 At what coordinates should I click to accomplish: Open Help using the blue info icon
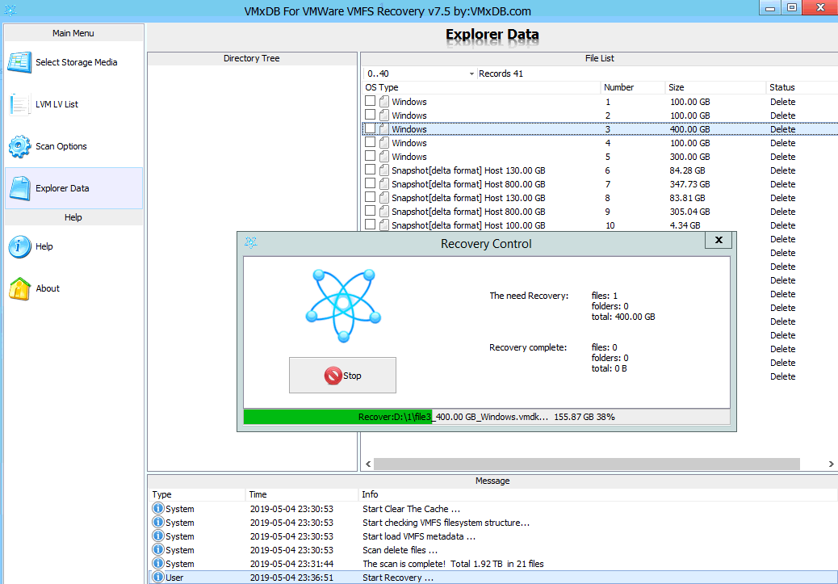click(x=19, y=246)
